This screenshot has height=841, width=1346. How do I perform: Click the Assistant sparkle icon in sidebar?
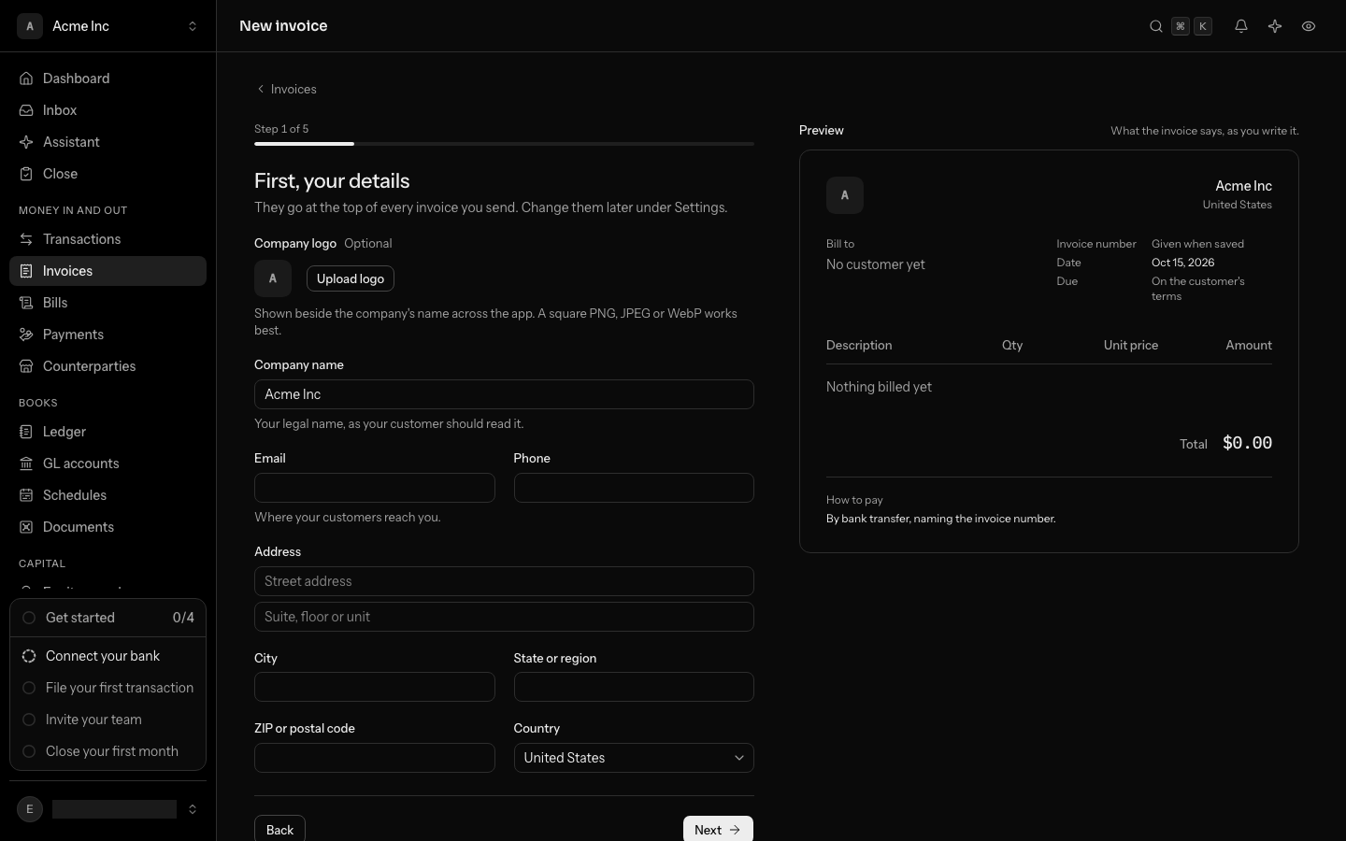(26, 142)
